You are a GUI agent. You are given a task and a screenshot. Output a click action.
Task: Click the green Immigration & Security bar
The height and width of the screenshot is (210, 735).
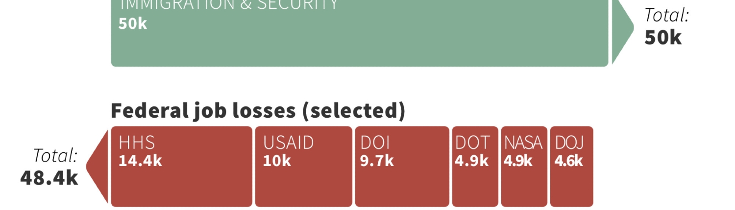point(360,44)
